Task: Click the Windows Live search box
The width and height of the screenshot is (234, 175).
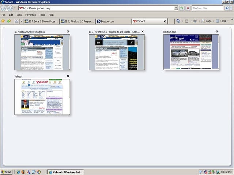Action: click(x=208, y=8)
